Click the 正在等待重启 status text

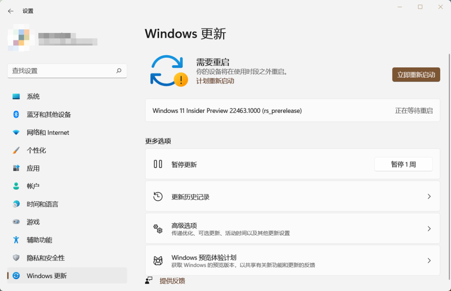coord(413,111)
